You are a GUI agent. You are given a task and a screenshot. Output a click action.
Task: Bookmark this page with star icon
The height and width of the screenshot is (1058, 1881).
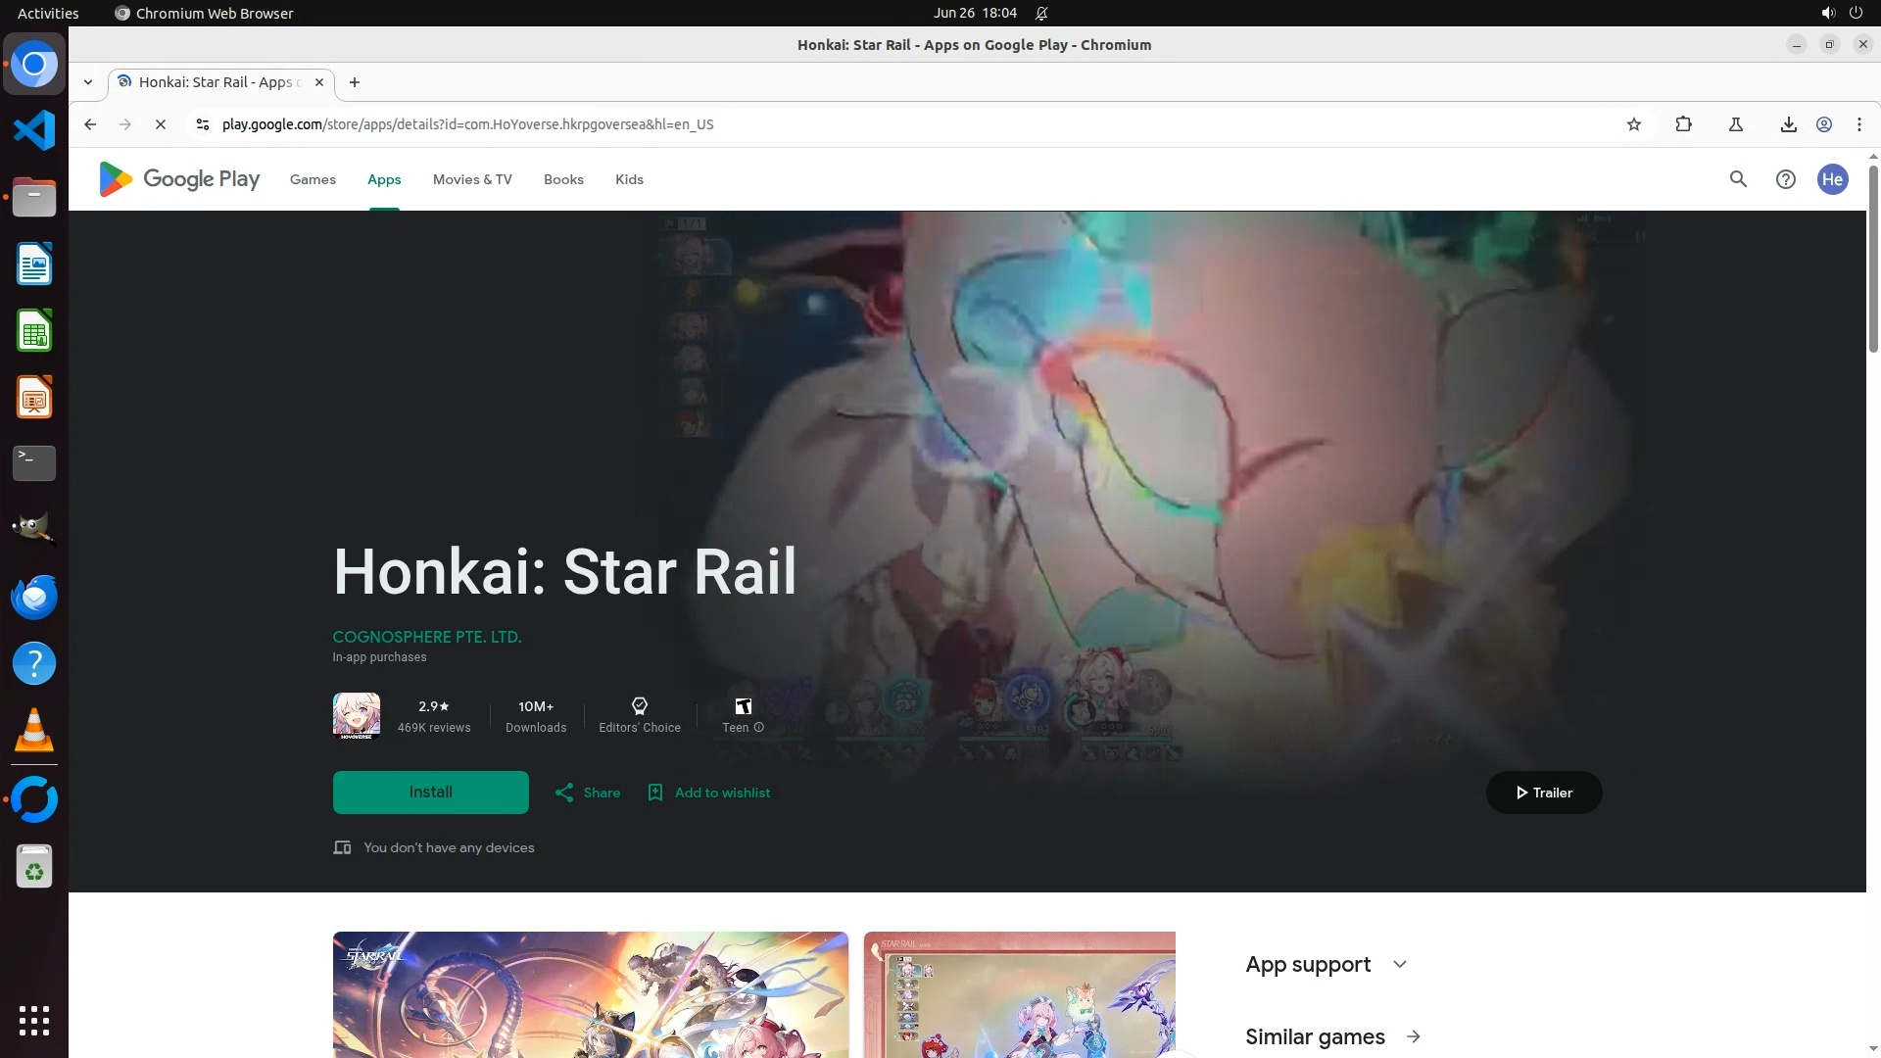(1633, 124)
